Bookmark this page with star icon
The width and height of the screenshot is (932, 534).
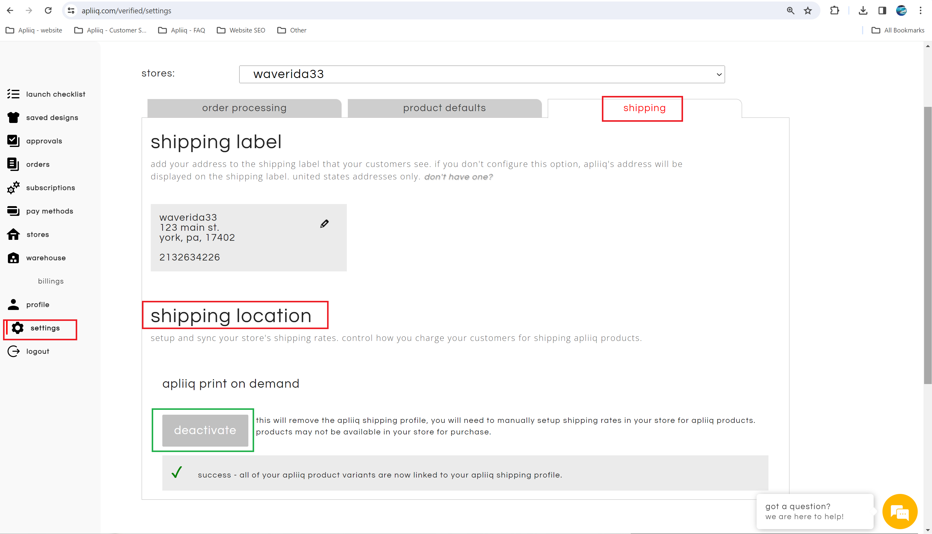(807, 11)
